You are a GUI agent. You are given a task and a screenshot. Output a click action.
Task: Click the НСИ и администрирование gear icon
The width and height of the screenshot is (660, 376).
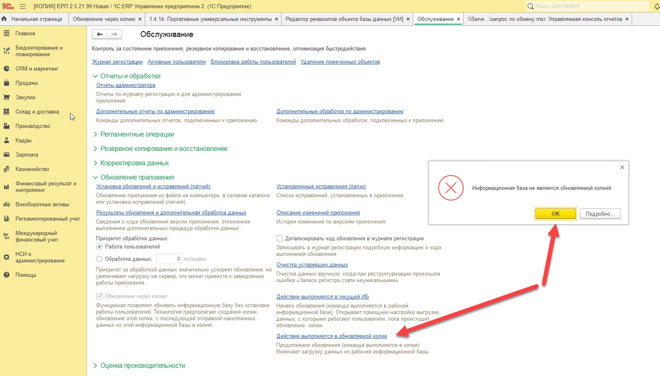point(7,257)
